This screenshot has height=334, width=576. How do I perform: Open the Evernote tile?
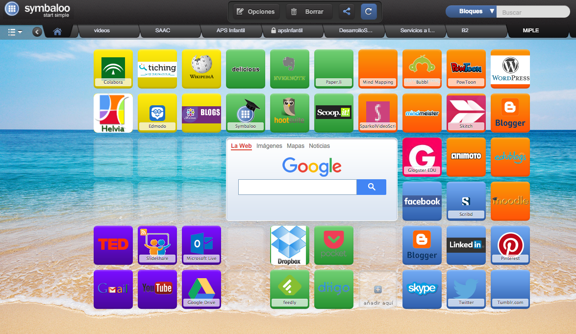tap(289, 69)
